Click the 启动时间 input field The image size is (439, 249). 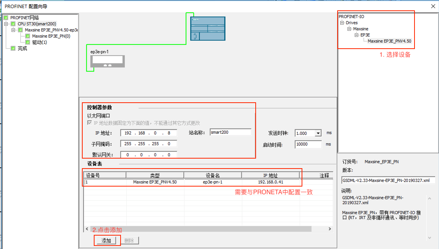308,144
